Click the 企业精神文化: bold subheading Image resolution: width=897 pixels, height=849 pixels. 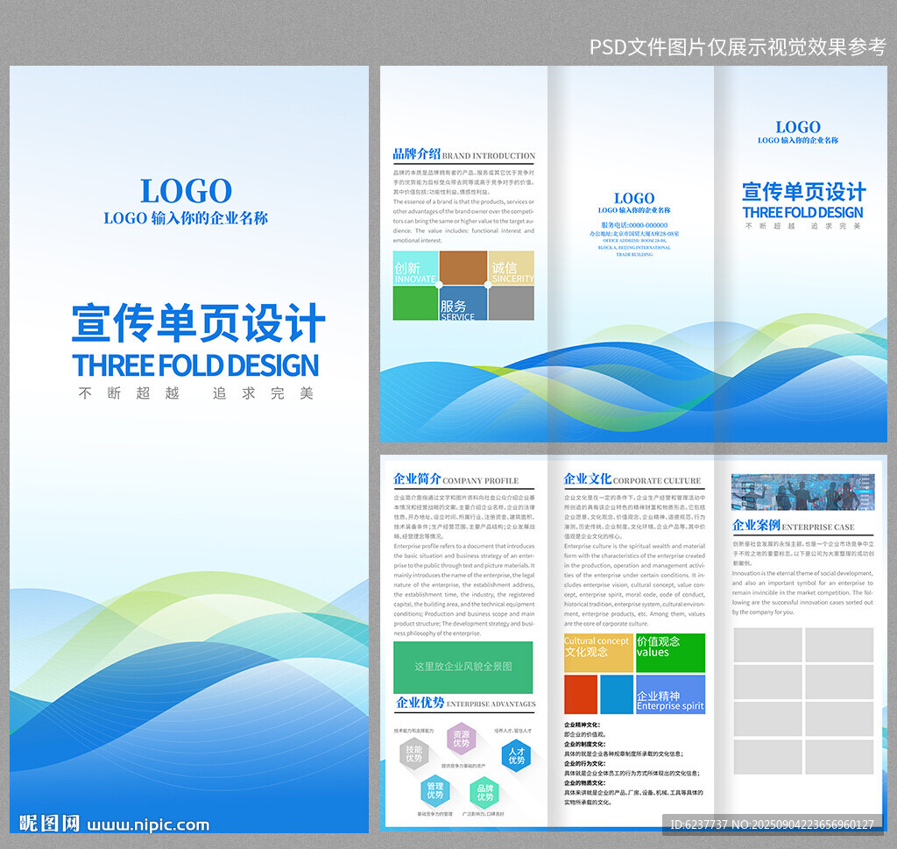(x=582, y=725)
